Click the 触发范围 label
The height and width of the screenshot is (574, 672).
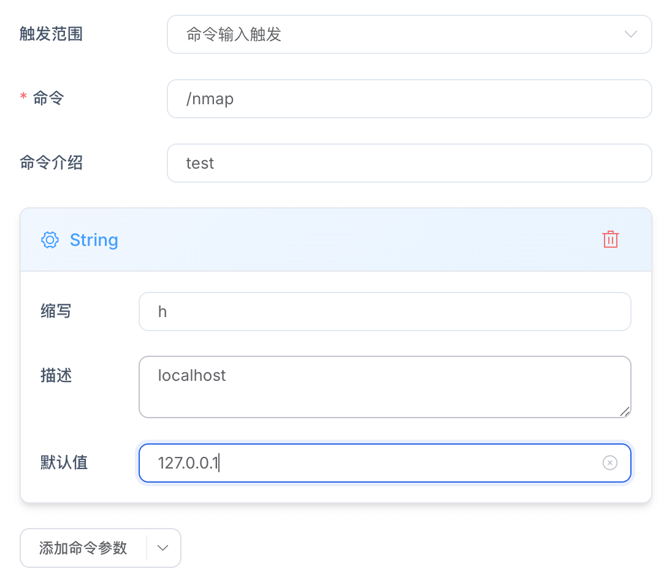52,34
